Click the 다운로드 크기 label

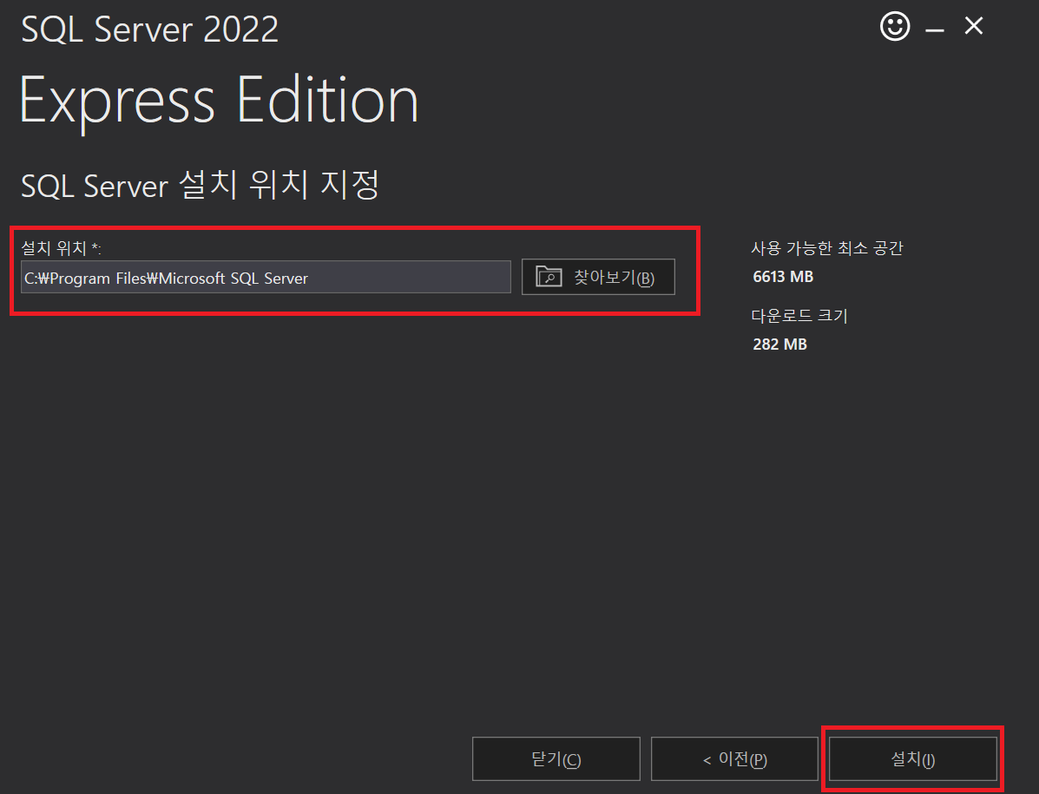click(x=799, y=315)
